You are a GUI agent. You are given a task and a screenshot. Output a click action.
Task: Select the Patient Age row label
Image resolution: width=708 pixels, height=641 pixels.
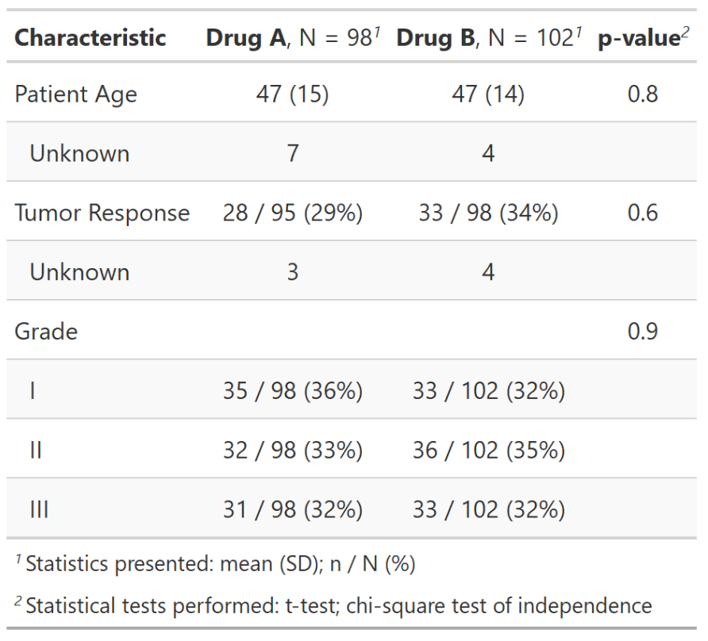click(x=76, y=94)
